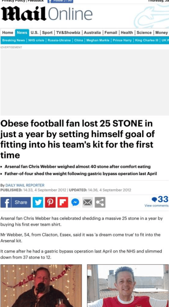Go to TV&Showbiz section
This screenshot has height=307, width=169.
68,33
